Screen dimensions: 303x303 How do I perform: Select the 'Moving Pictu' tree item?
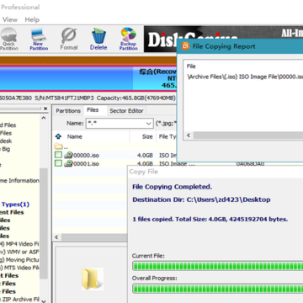[x=19, y=259]
